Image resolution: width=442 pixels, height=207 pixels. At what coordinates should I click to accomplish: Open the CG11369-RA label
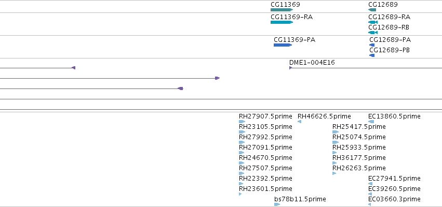coord(292,17)
